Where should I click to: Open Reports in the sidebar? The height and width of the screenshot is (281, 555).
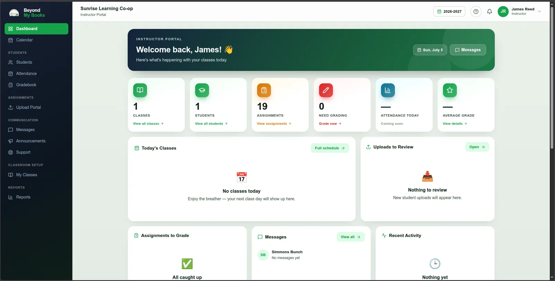pos(36,197)
